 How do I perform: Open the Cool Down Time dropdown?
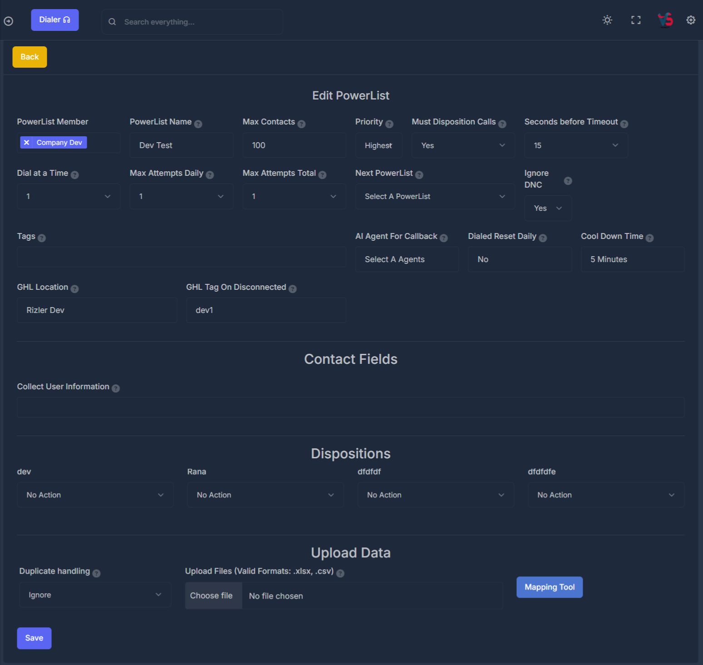point(632,259)
